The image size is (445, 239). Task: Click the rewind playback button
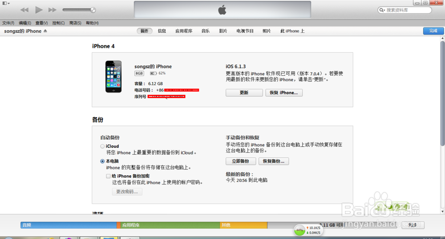click(24, 10)
